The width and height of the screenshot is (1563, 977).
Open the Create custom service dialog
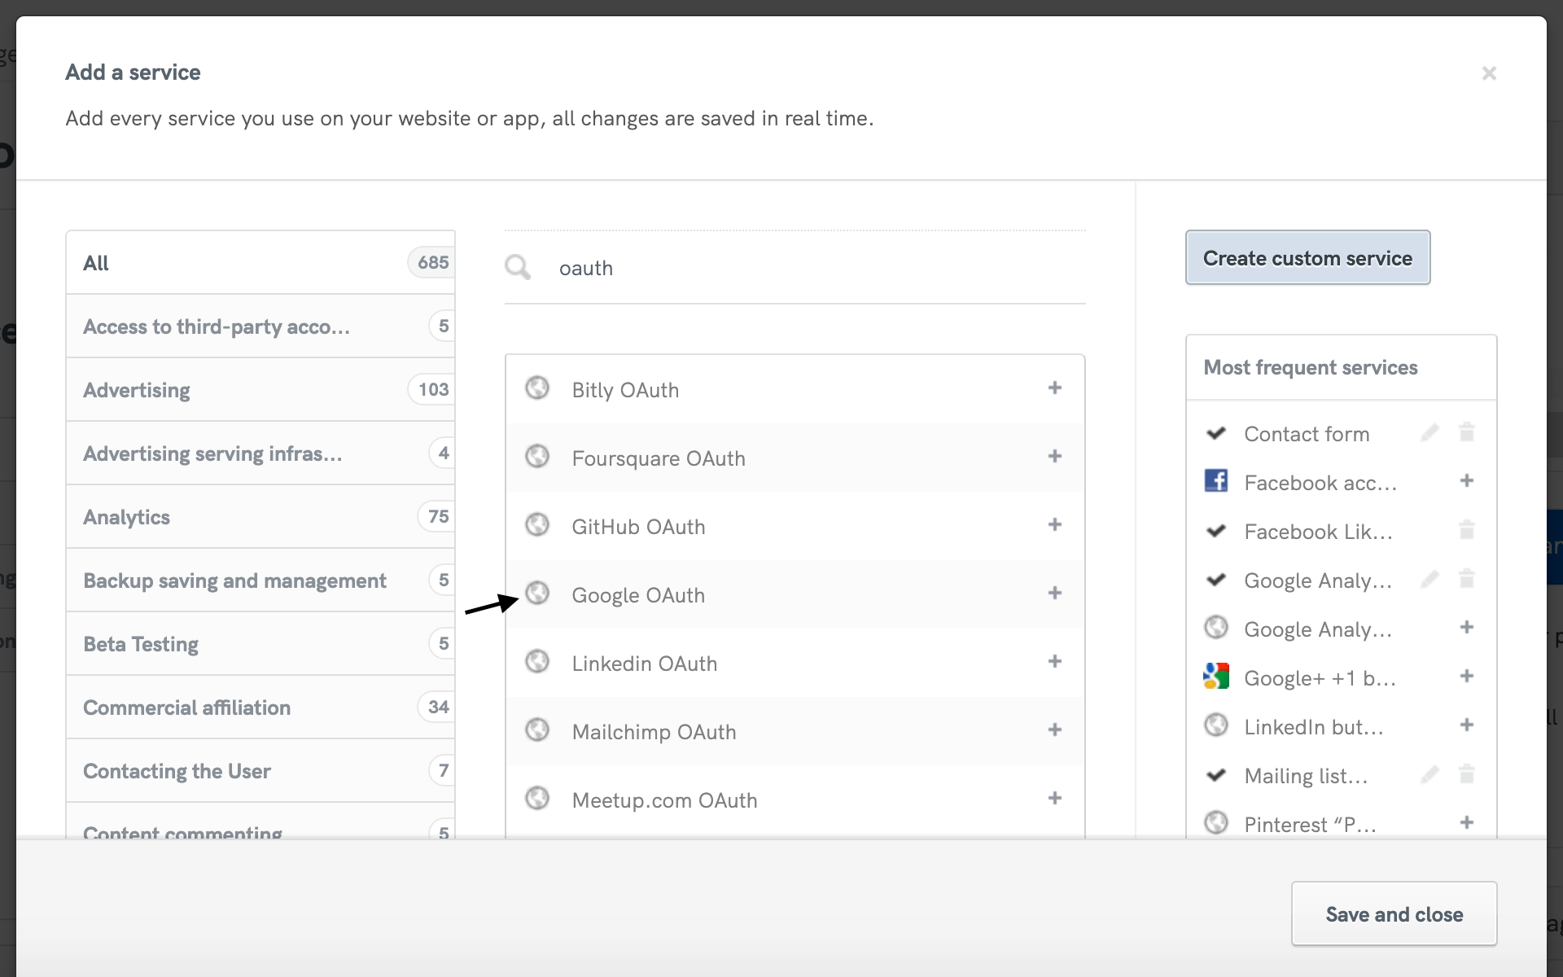[1307, 258]
